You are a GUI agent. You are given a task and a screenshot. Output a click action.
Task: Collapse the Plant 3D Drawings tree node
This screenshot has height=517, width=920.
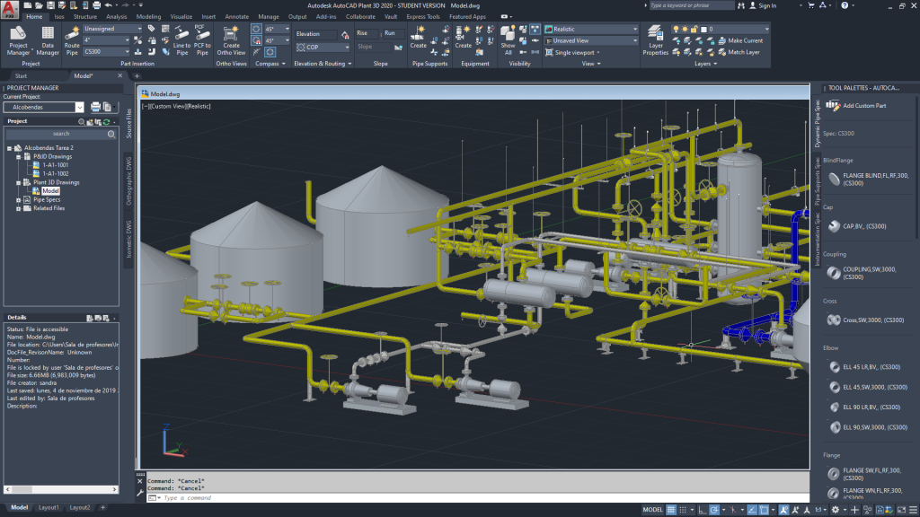click(18, 183)
